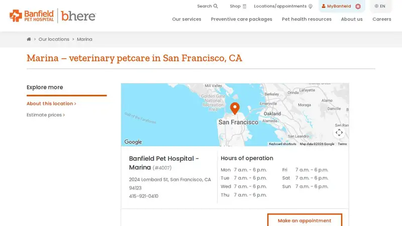Open the About us menu
402x226 pixels.
(352, 19)
